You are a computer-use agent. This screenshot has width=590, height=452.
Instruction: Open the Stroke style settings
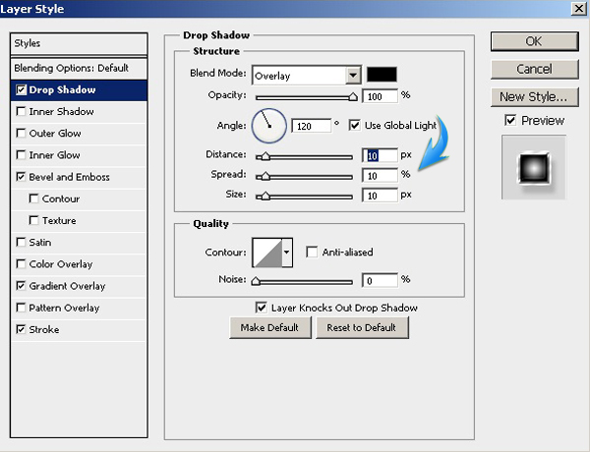click(44, 330)
